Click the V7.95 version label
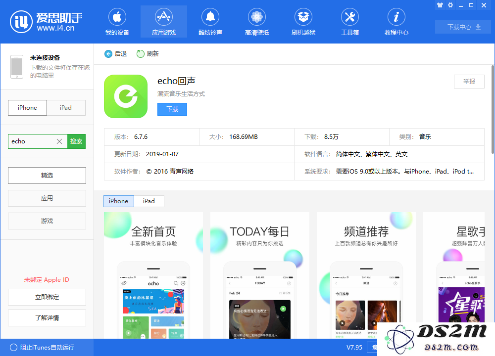The image size is (495, 356). point(354,348)
